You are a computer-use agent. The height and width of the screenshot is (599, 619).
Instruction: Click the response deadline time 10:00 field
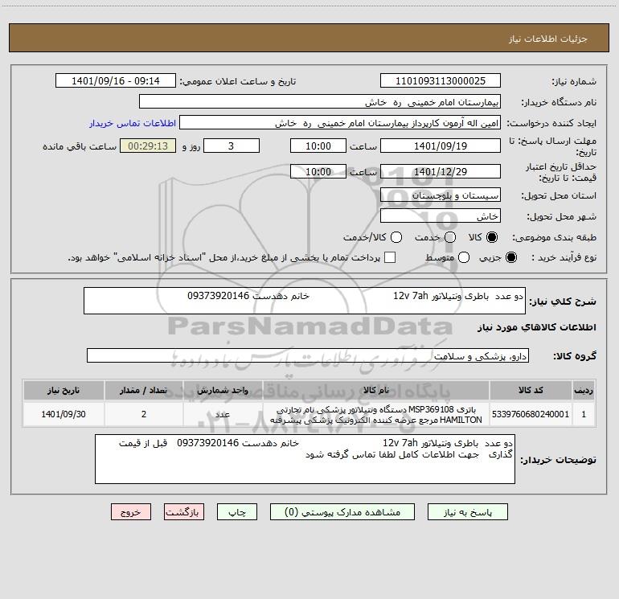tap(318, 146)
